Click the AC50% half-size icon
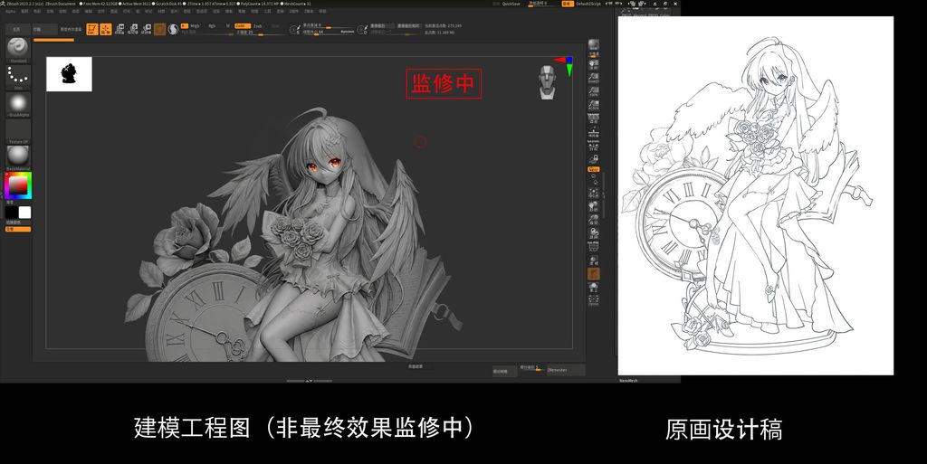The height and width of the screenshot is (464, 927). pos(593,105)
